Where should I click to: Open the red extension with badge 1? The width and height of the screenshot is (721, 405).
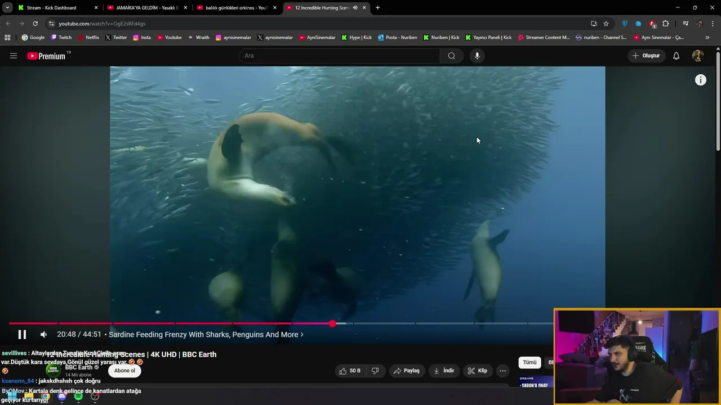click(x=652, y=24)
